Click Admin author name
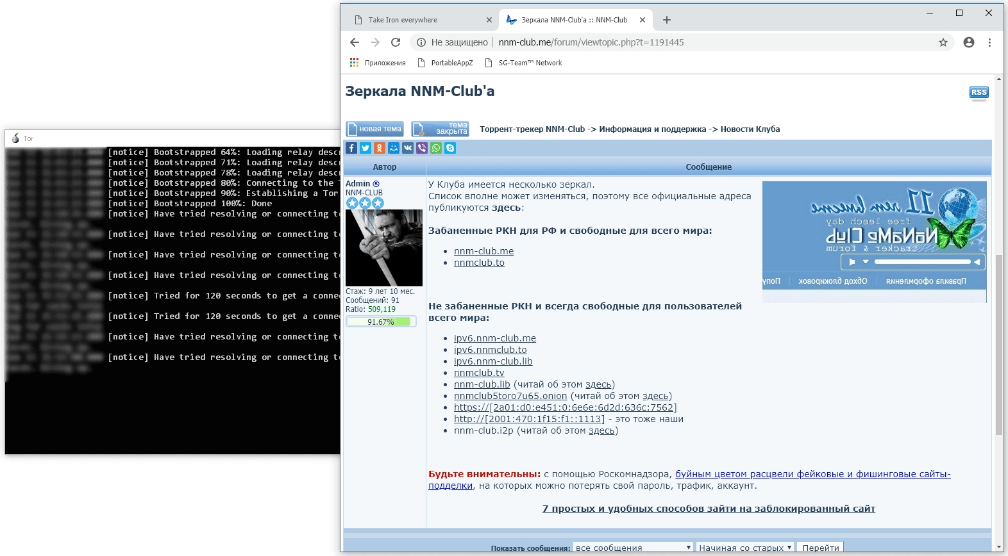 pos(358,184)
